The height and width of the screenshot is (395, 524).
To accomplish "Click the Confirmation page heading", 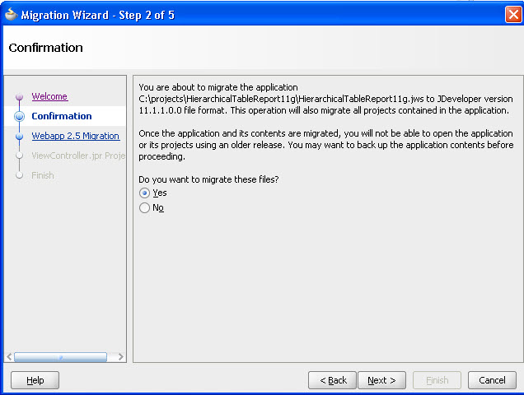I will coord(46,48).
